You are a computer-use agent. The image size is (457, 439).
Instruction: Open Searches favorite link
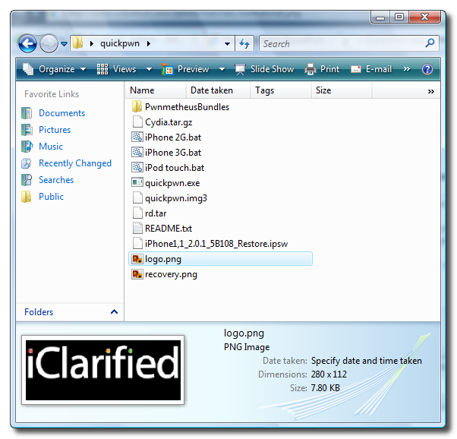point(56,180)
